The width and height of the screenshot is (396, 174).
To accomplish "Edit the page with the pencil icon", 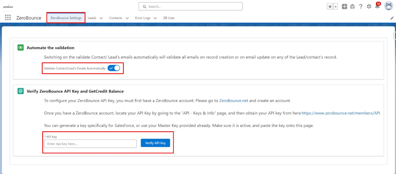I will (x=392, y=18).
